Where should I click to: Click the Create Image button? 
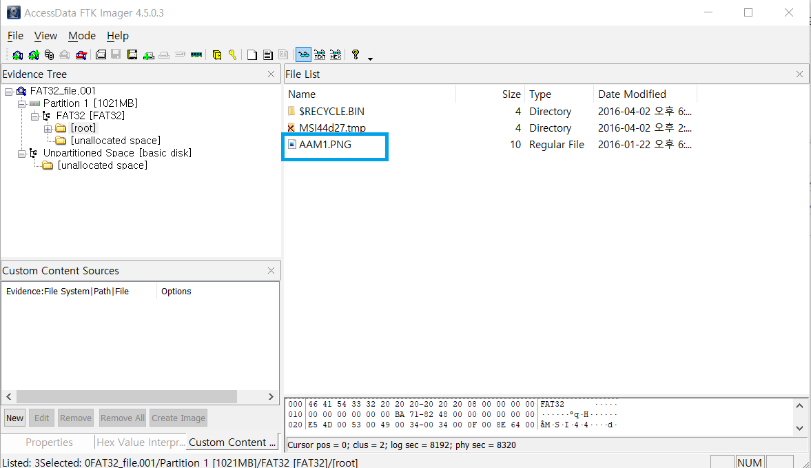click(178, 418)
